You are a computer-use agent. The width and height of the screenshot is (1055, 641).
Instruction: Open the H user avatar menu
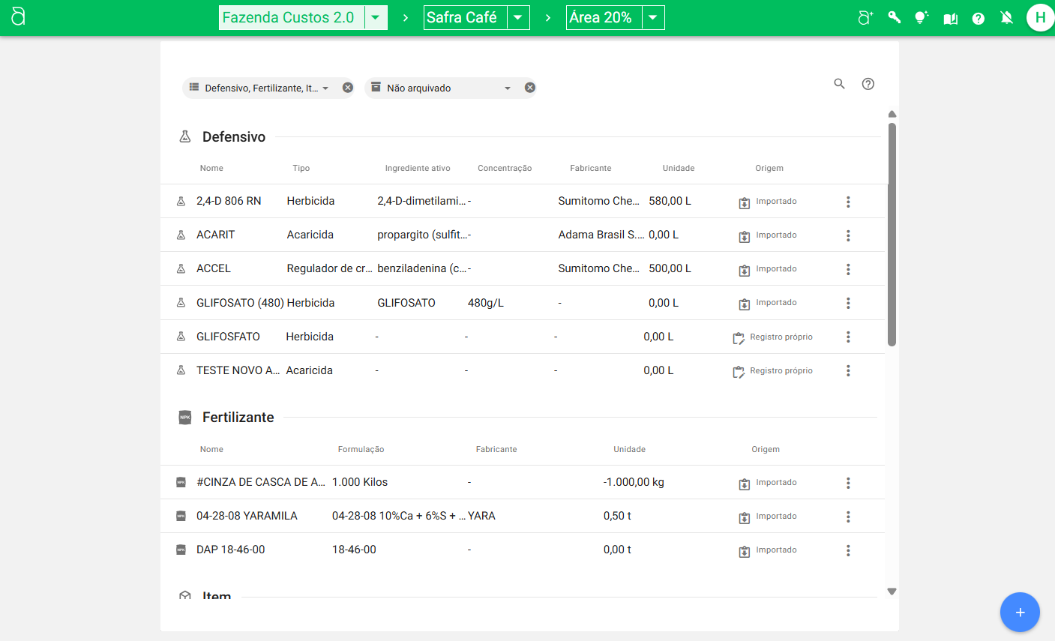coord(1039,17)
